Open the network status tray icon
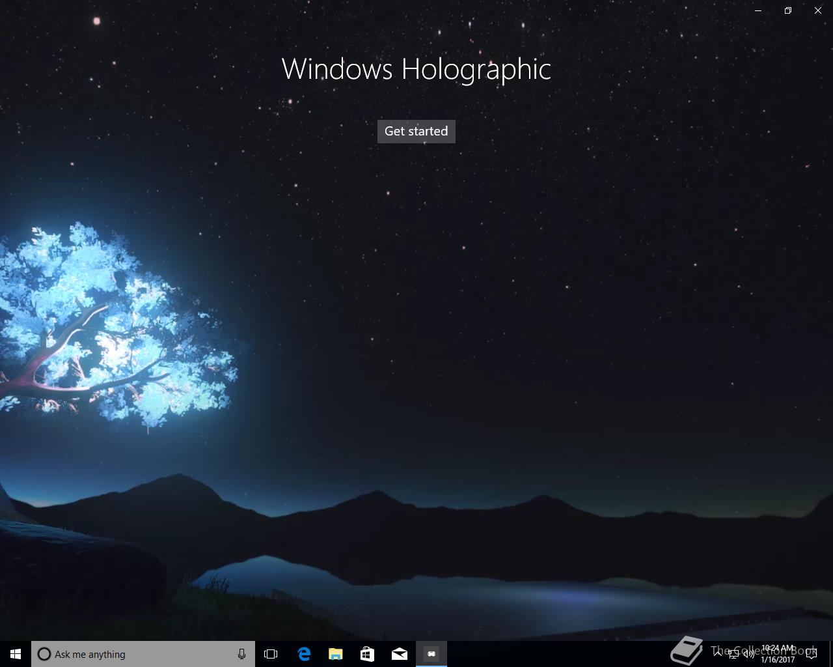The height and width of the screenshot is (667, 833). point(733,654)
